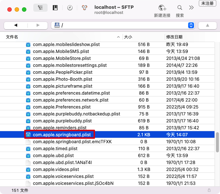The image size is (220, 194).
Task: Click filename com.apple.Photo-Booth.plist
Action: pos(63,79)
